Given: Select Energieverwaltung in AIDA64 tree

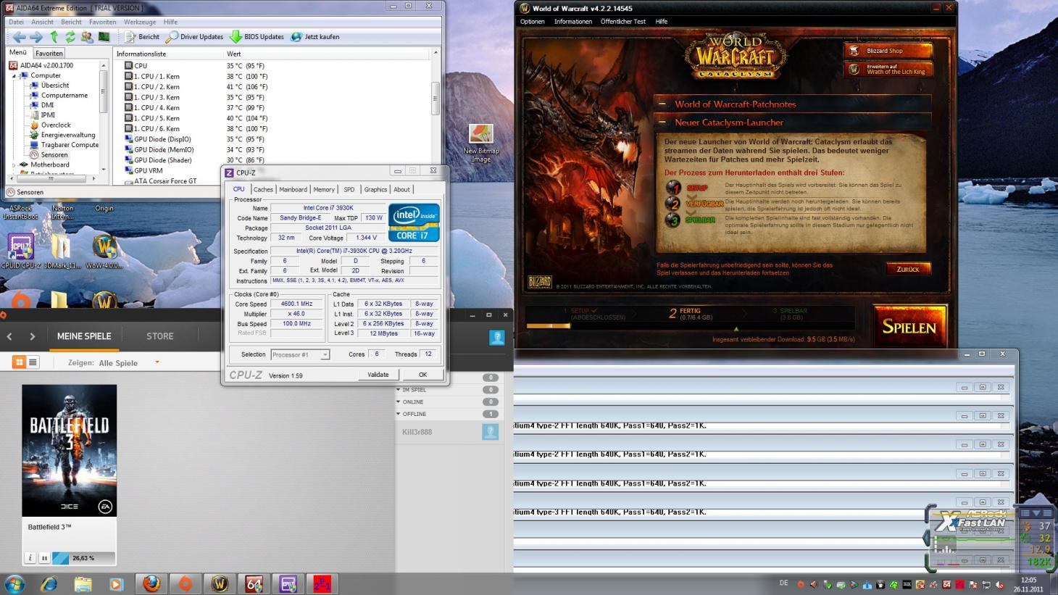Looking at the screenshot, I should pos(67,135).
